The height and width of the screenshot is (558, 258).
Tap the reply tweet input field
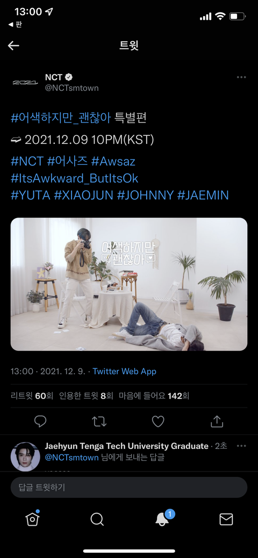[x=129, y=487]
